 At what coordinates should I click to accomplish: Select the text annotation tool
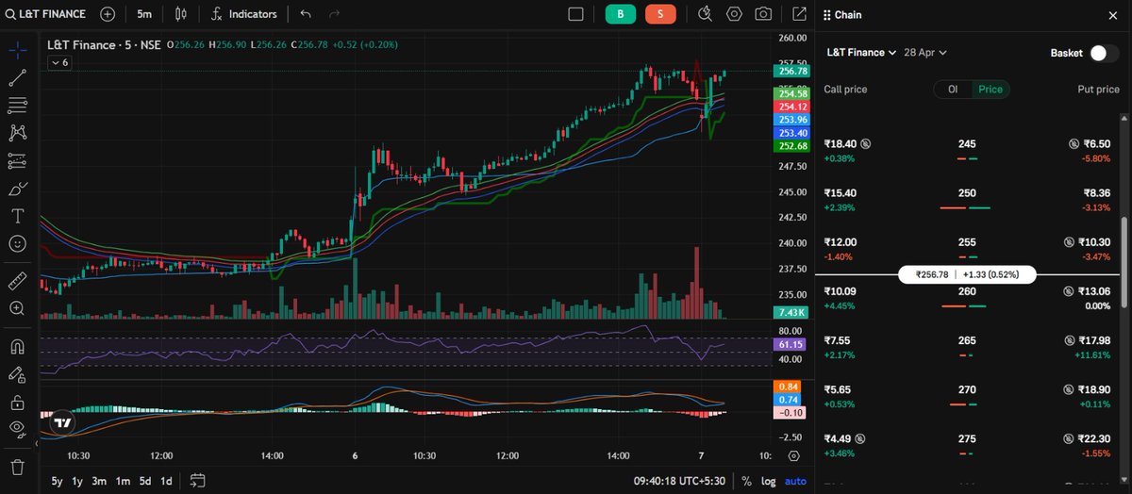16,216
